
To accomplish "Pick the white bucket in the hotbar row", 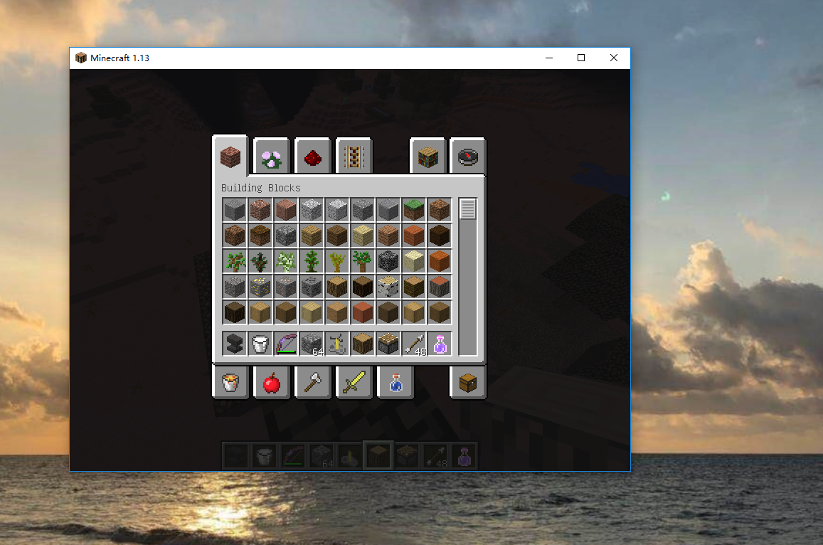I will pos(260,344).
